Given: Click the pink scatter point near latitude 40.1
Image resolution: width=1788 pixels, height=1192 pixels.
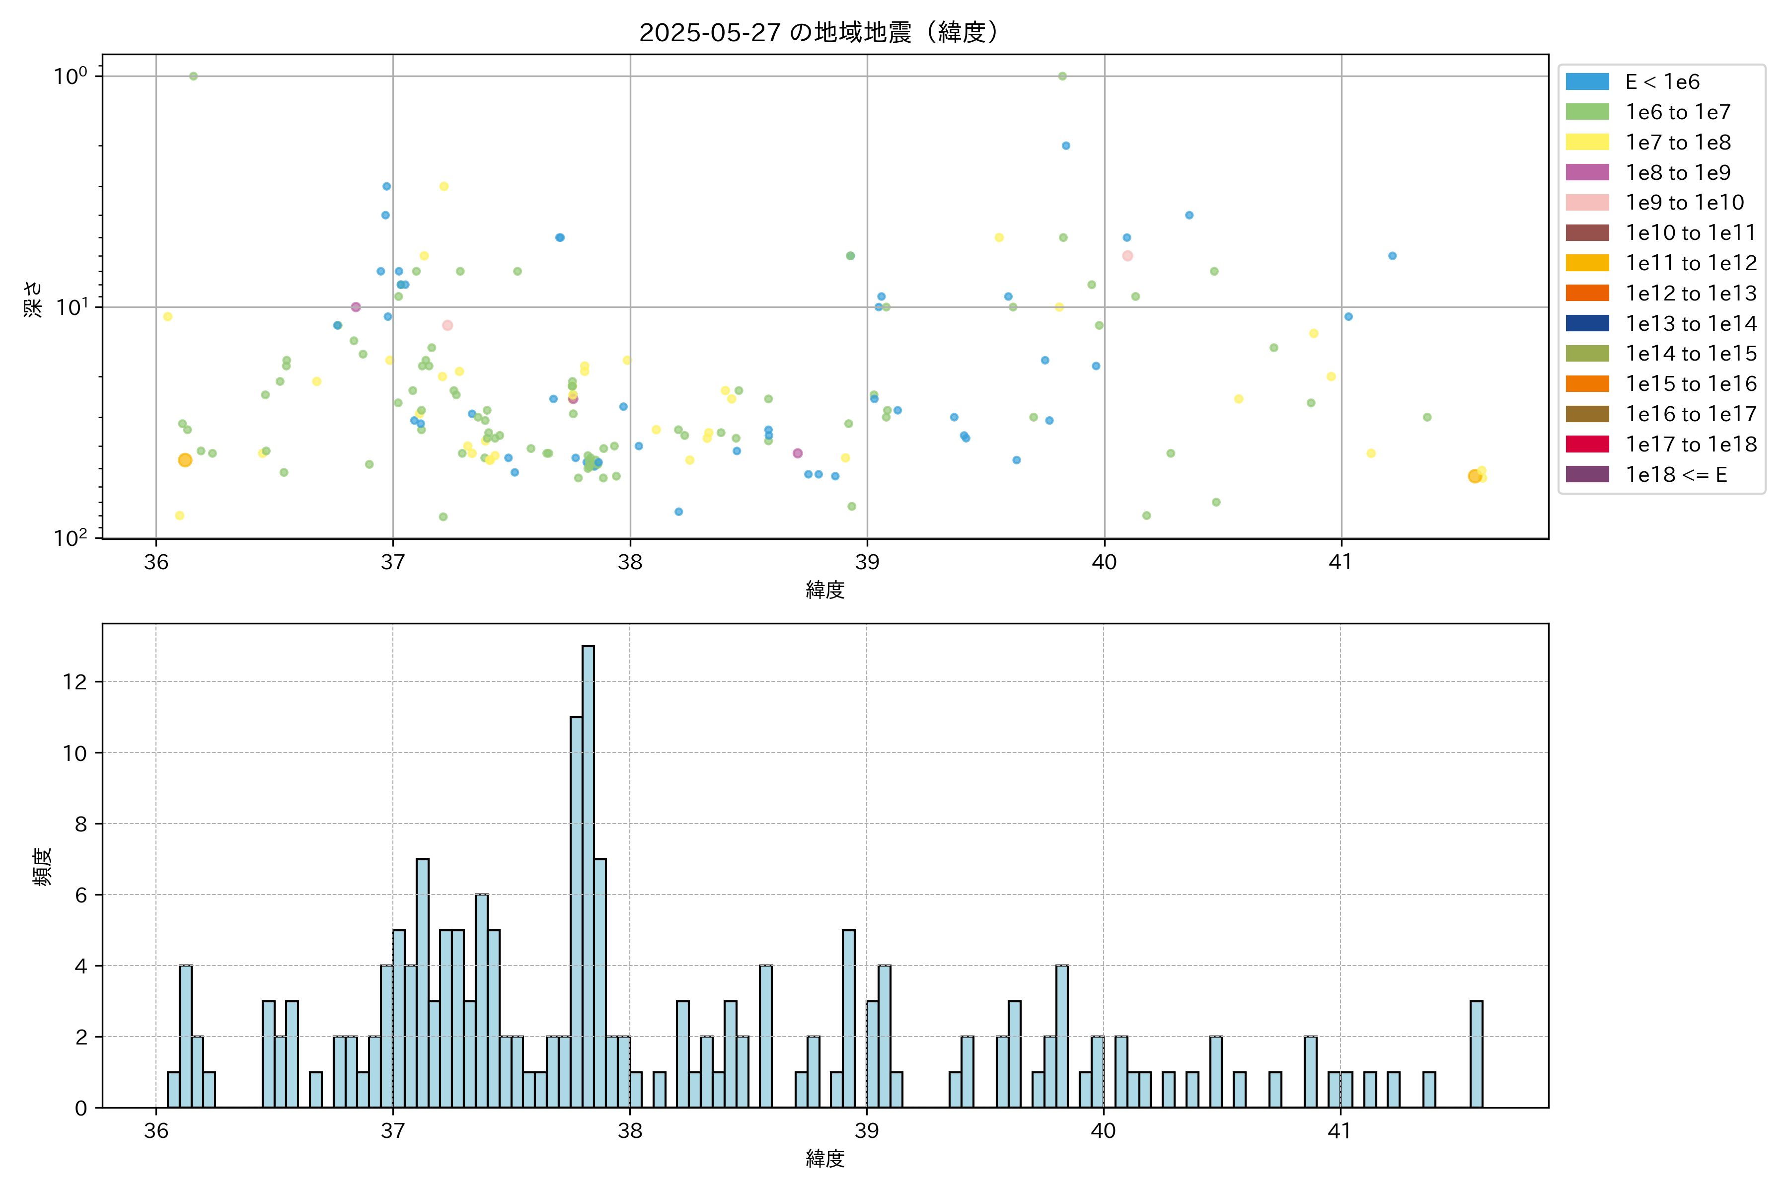Looking at the screenshot, I should (x=1127, y=256).
